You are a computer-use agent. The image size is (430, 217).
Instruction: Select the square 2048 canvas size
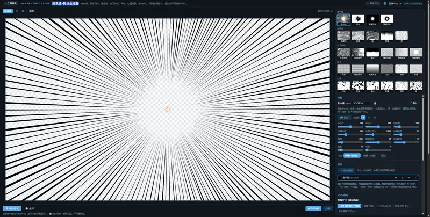click(x=384, y=206)
